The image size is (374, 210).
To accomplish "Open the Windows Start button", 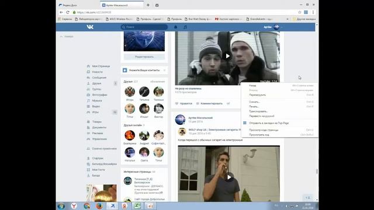I will tap(61, 206).
